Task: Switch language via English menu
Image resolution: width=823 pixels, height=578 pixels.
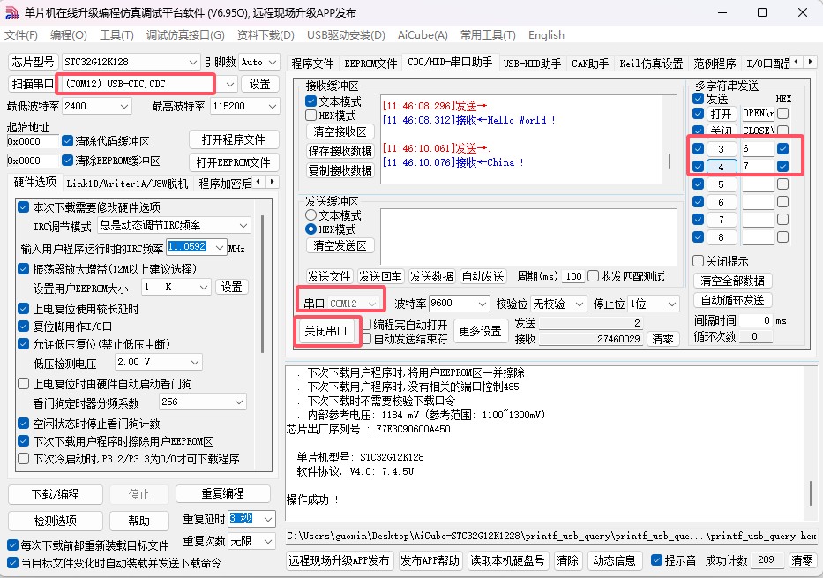Action: 546,35
